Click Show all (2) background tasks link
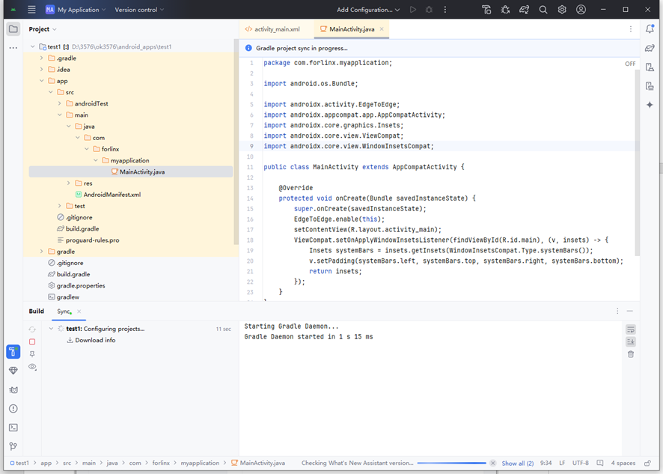The width and height of the screenshot is (663, 474). [518, 463]
